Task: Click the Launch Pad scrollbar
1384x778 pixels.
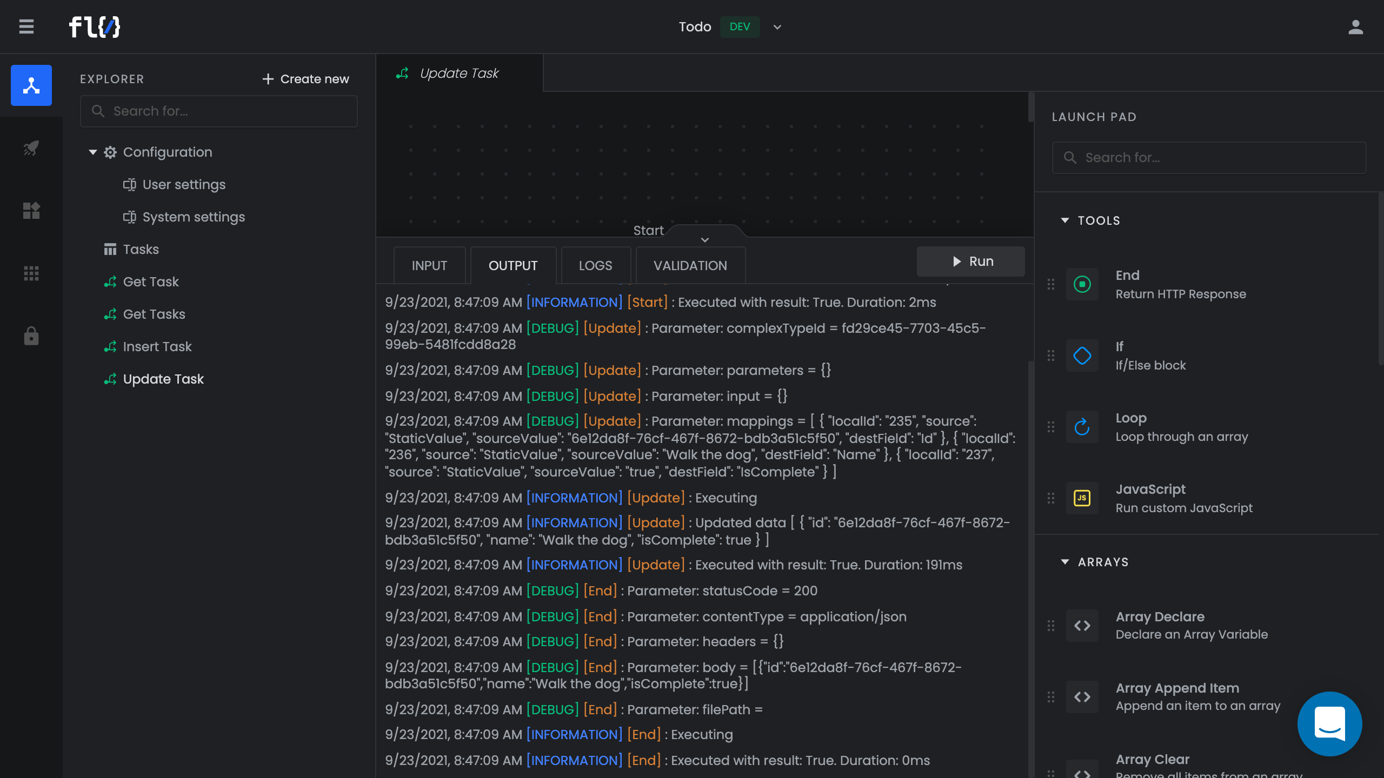Action: pyautogui.click(x=1380, y=278)
